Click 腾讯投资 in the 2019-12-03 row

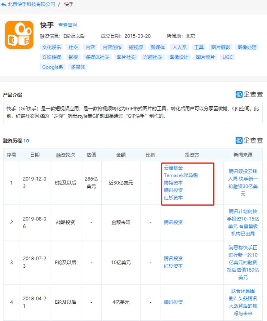click(x=173, y=190)
